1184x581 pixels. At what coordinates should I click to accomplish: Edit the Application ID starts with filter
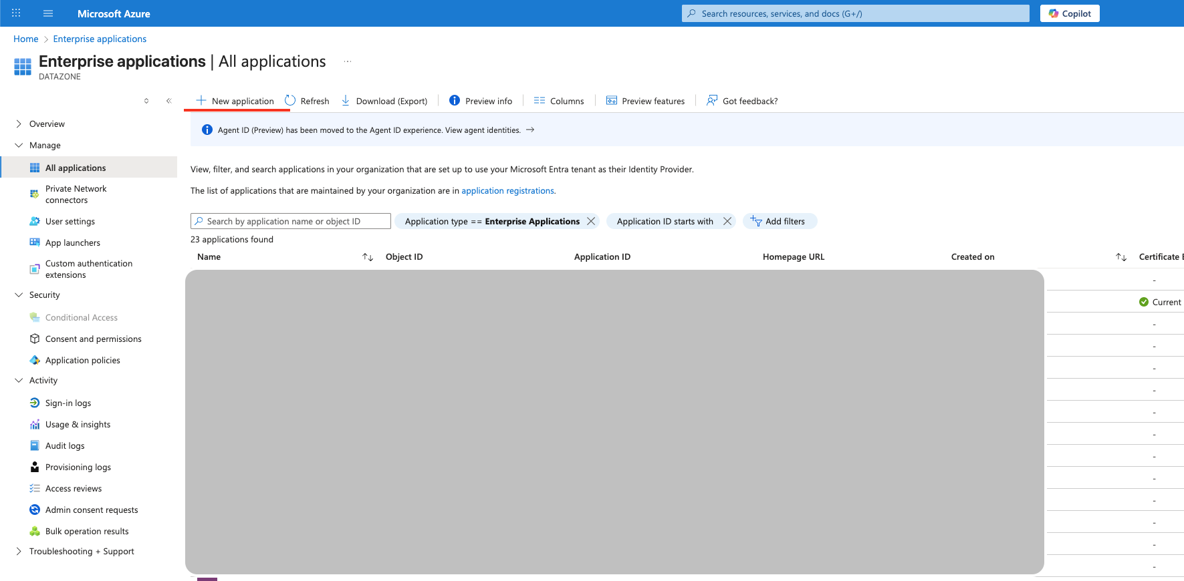tap(665, 221)
